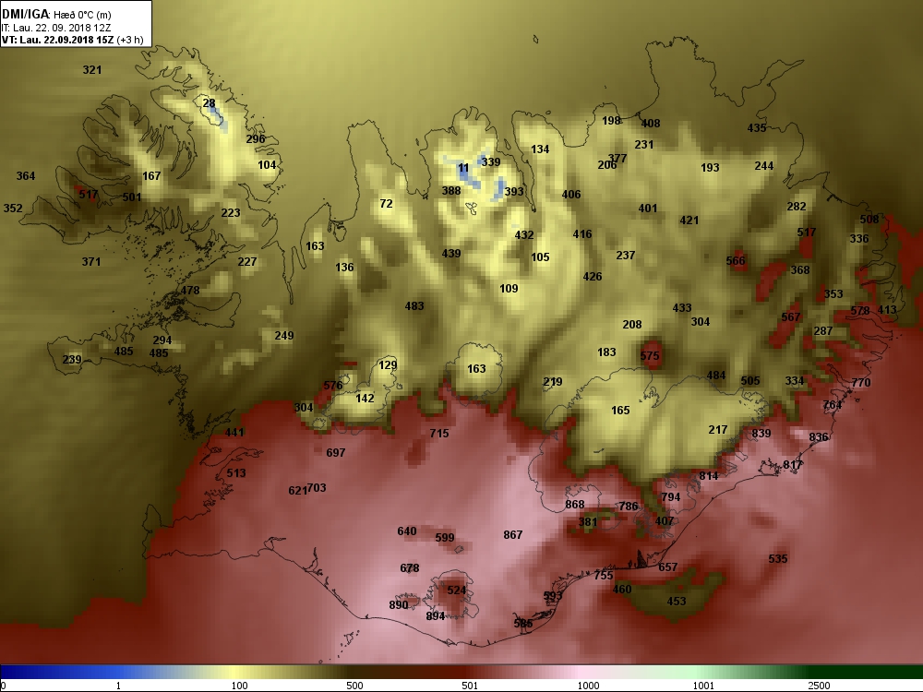923x692 pixels.
Task: Click the map value 296
Action: click(x=256, y=139)
